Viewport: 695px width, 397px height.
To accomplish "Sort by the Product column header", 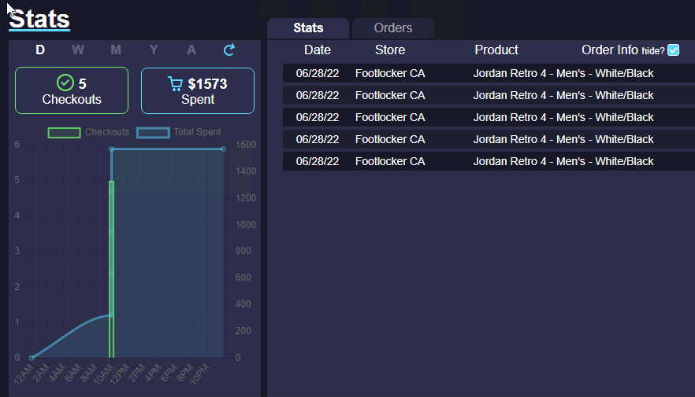I will click(x=496, y=50).
